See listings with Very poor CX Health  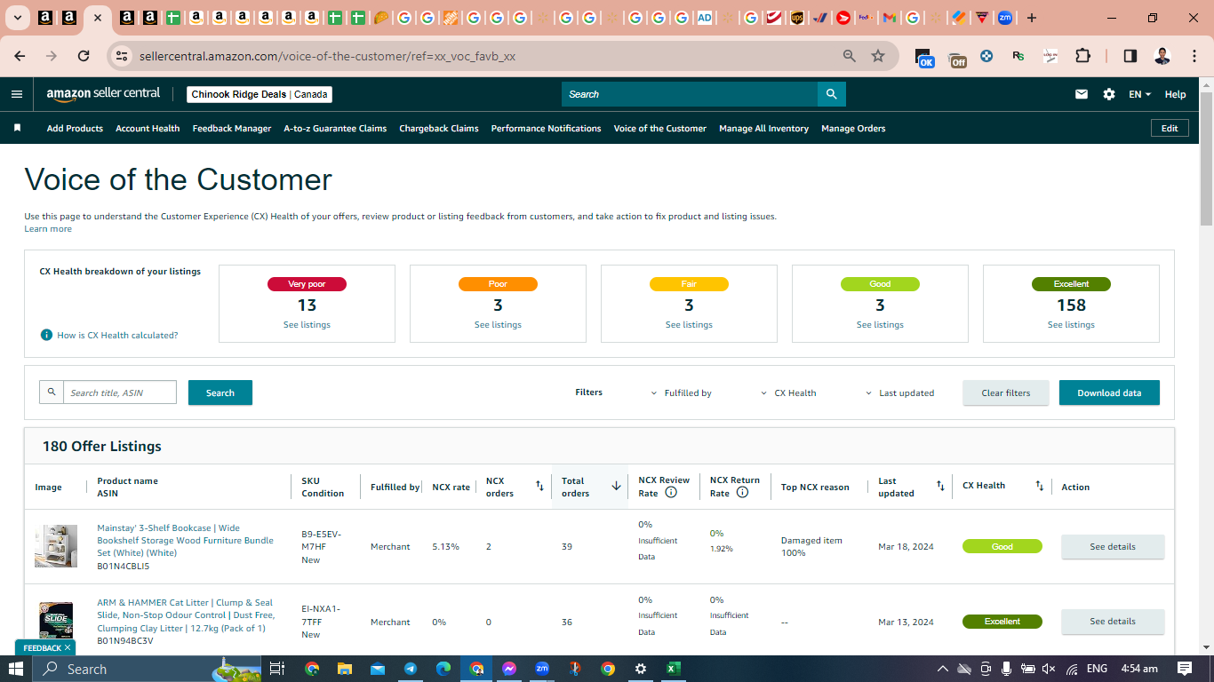(307, 325)
